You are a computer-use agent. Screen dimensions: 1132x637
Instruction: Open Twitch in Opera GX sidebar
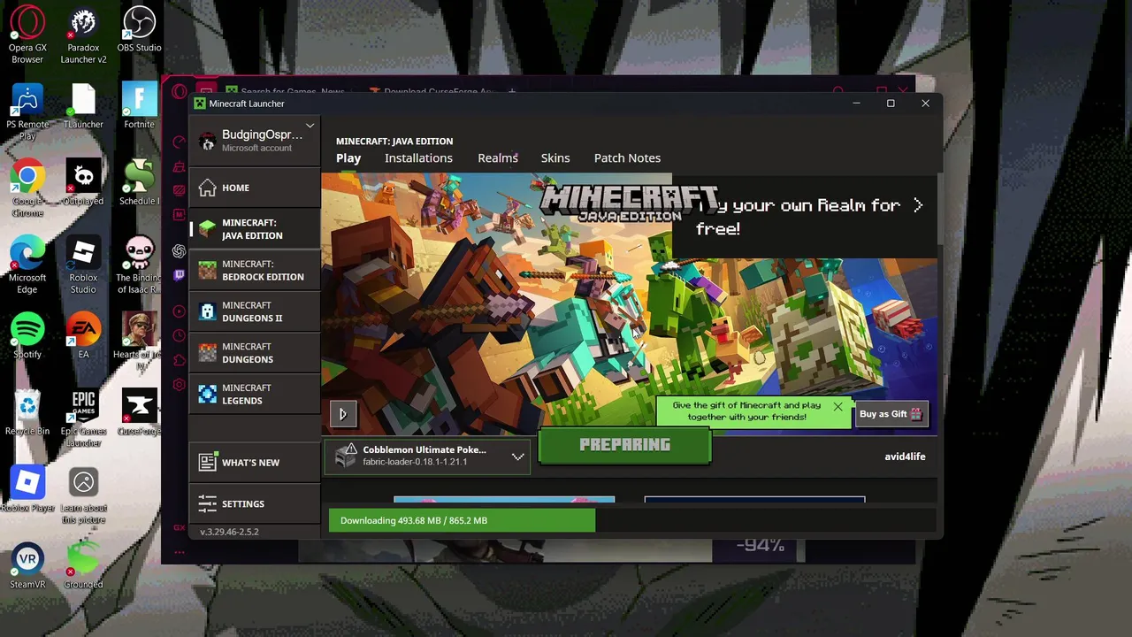pos(179,276)
